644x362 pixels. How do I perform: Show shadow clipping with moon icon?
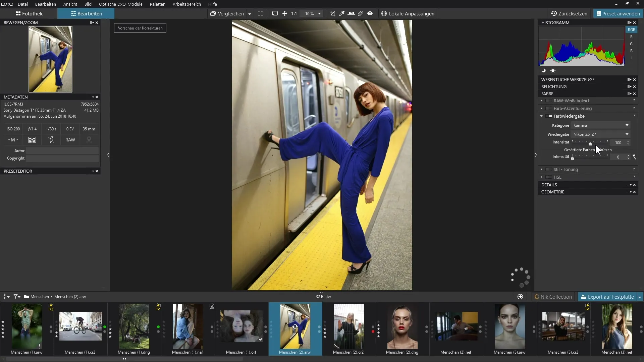point(544,70)
